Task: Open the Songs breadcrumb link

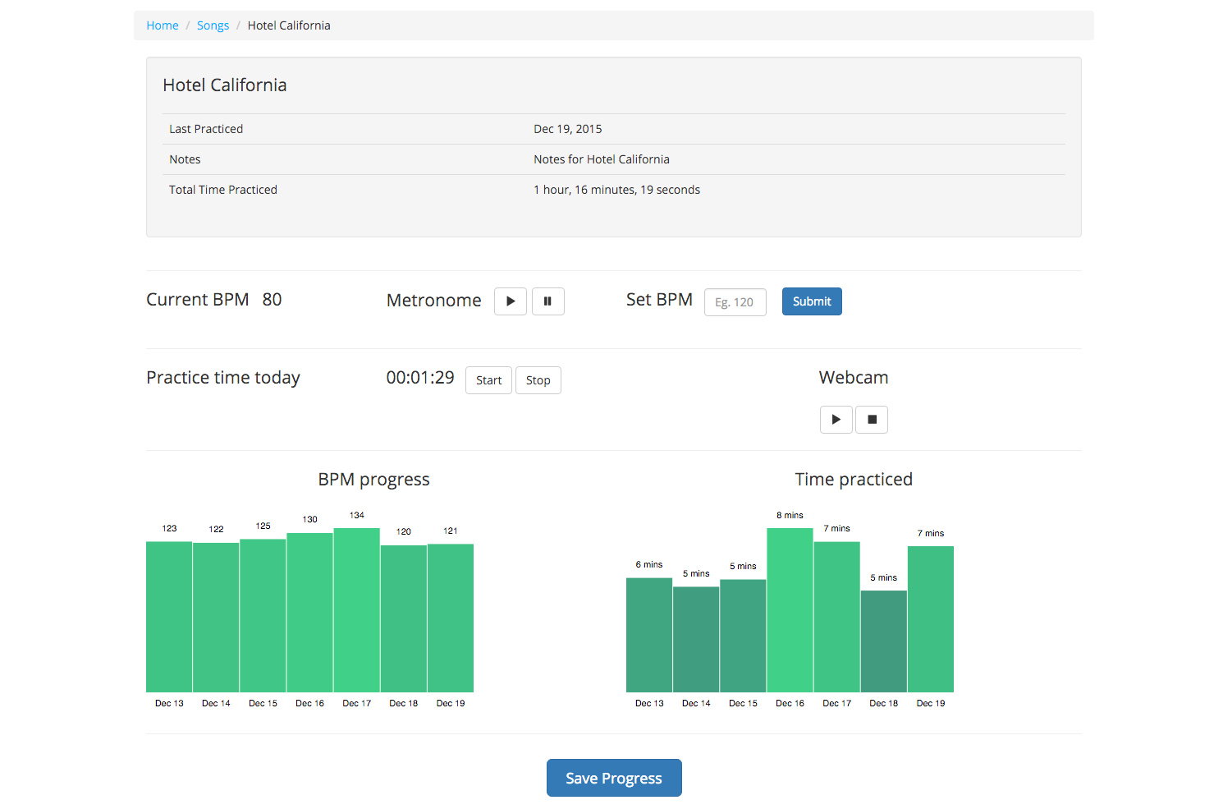Action: [x=213, y=25]
